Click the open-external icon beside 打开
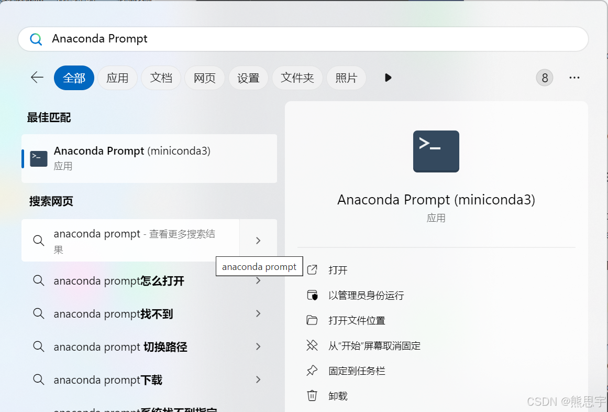The image size is (608, 412). coord(312,269)
